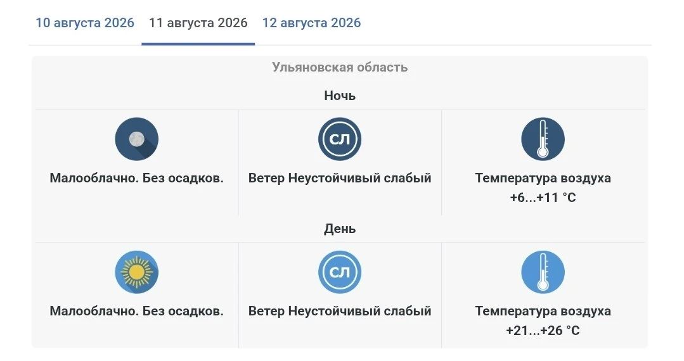
Task: Click the Ночь section header
Action: pos(340,96)
